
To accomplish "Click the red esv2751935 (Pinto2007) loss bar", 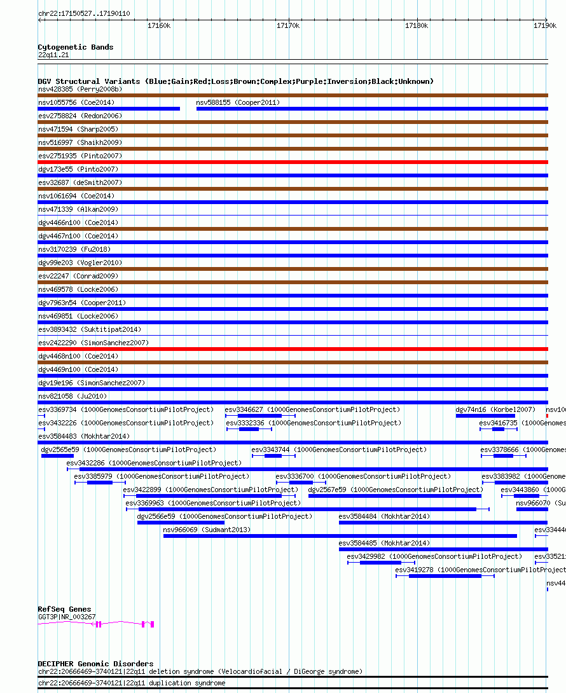I will pos(293,162).
